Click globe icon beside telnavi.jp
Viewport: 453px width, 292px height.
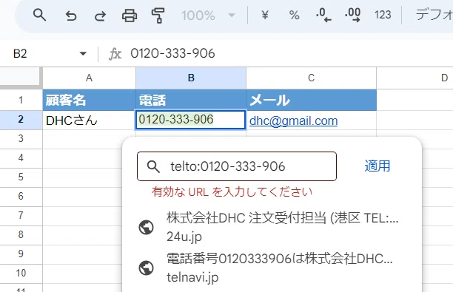[x=146, y=268]
